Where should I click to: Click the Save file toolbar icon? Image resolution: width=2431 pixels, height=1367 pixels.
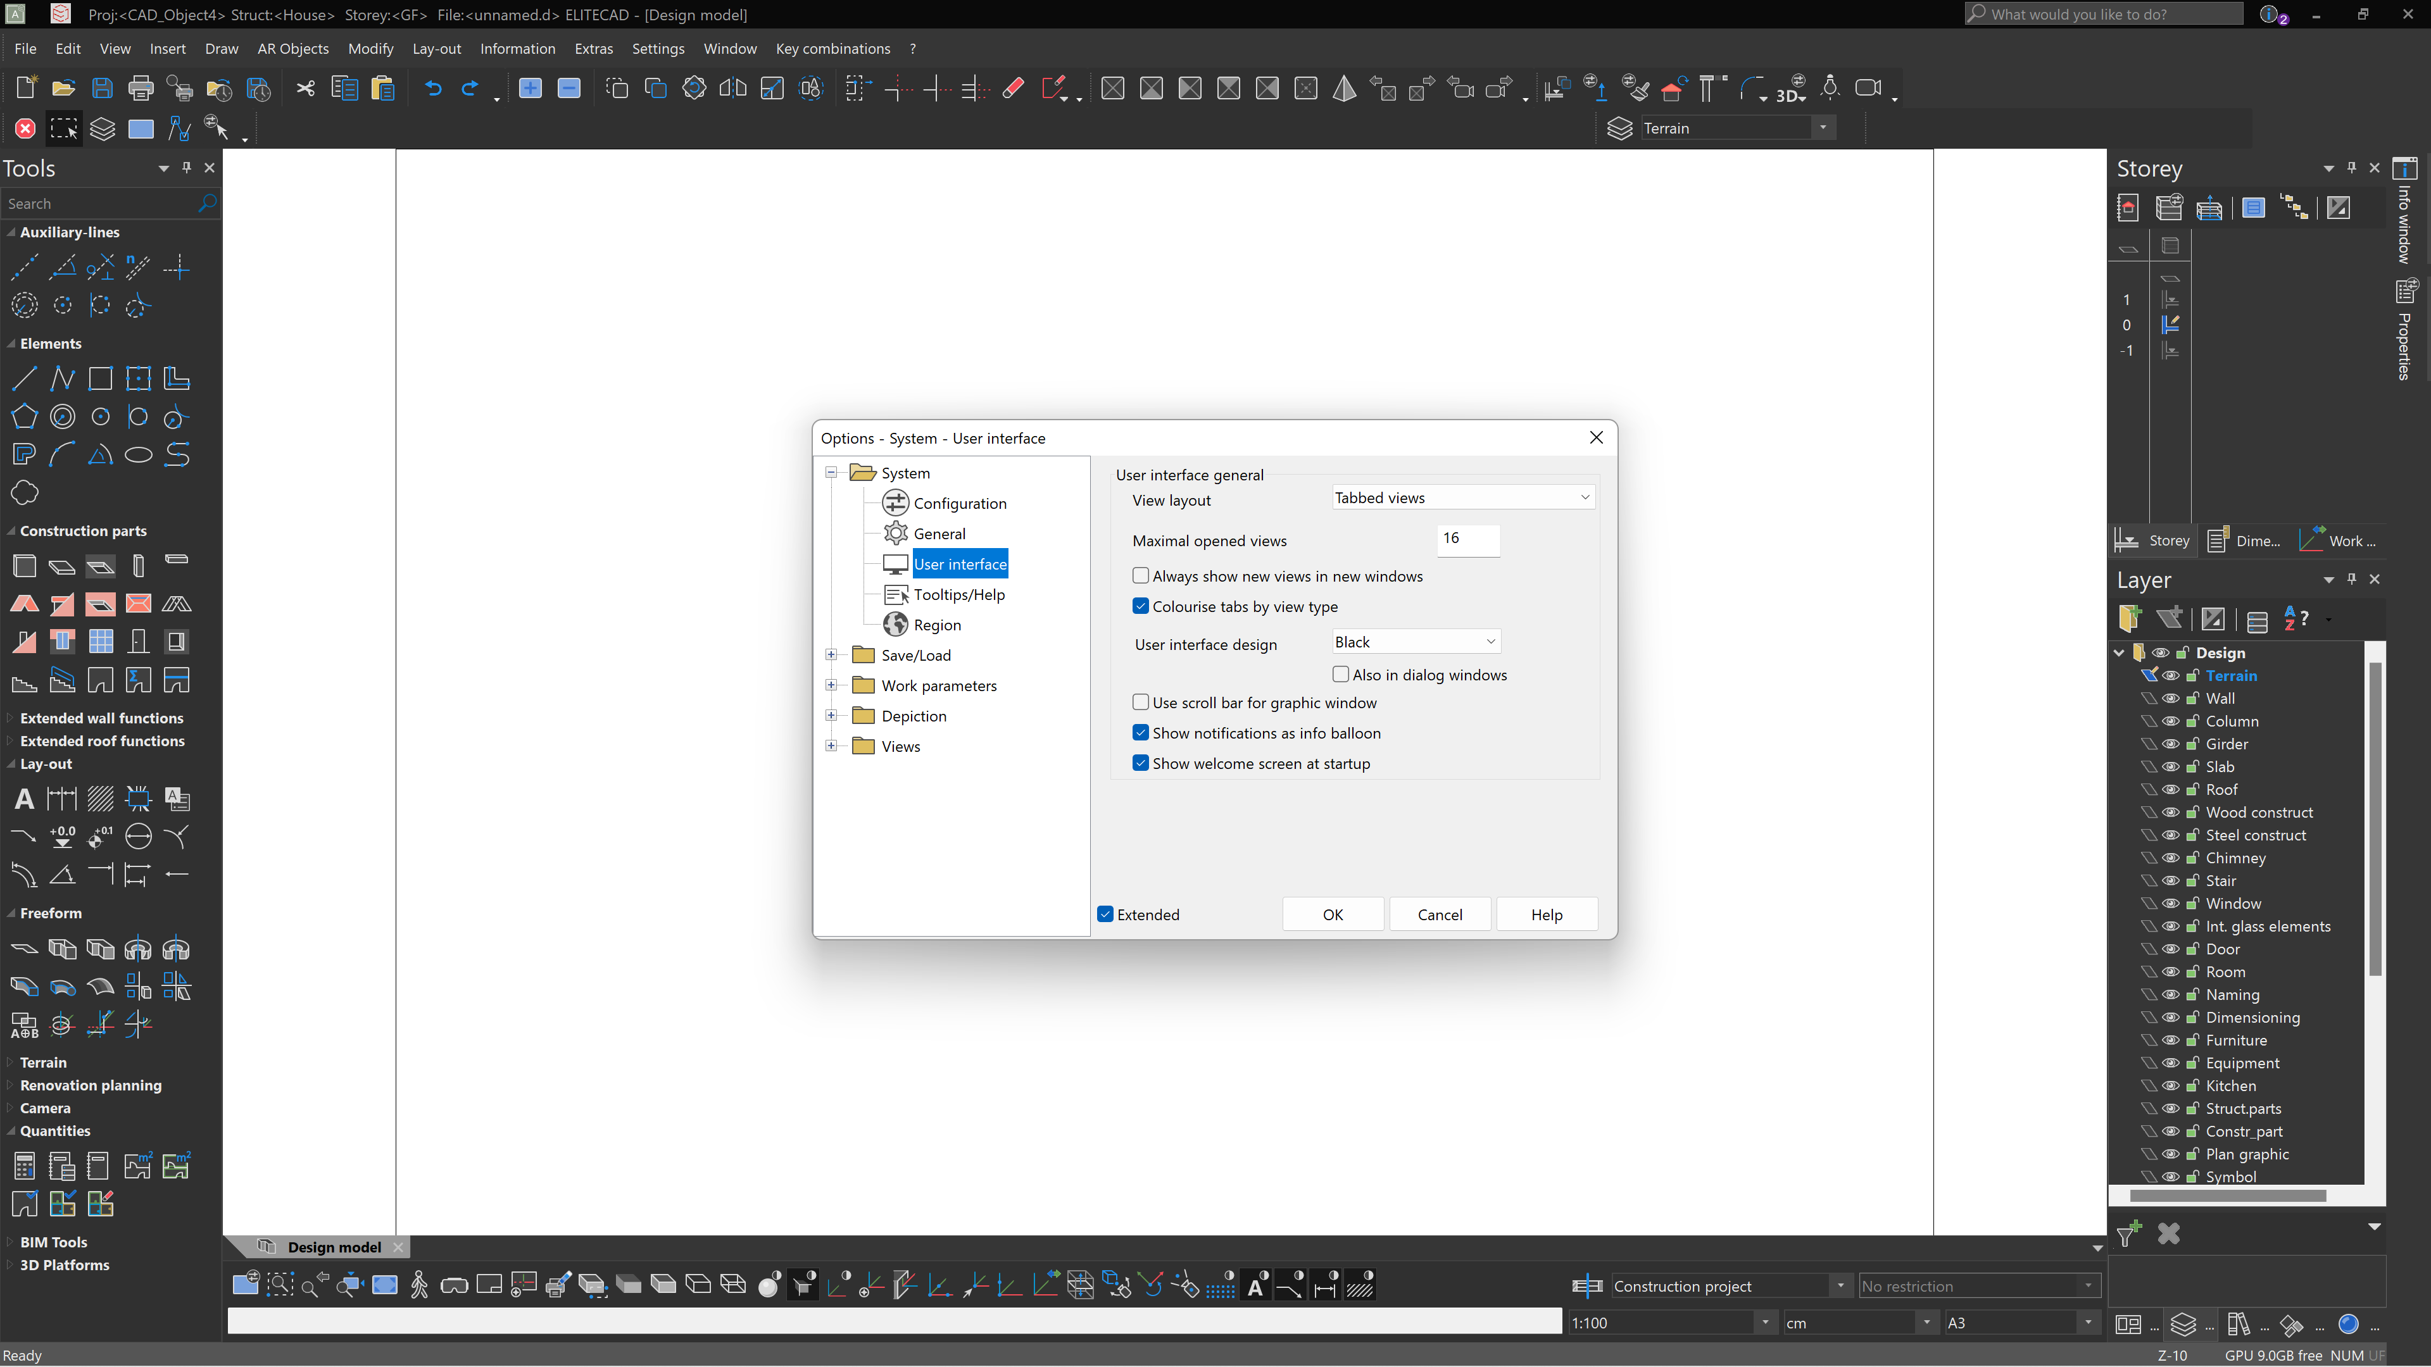(102, 89)
